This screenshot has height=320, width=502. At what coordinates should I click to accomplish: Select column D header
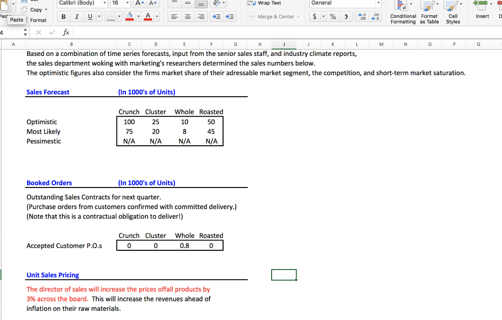tap(156, 44)
